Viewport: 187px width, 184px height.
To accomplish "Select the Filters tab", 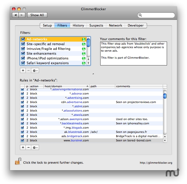I will point(62,26).
